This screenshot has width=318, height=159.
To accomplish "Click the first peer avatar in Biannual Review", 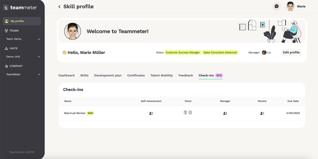I will pos(185,112).
